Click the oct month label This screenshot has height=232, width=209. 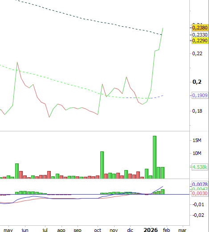point(98,230)
